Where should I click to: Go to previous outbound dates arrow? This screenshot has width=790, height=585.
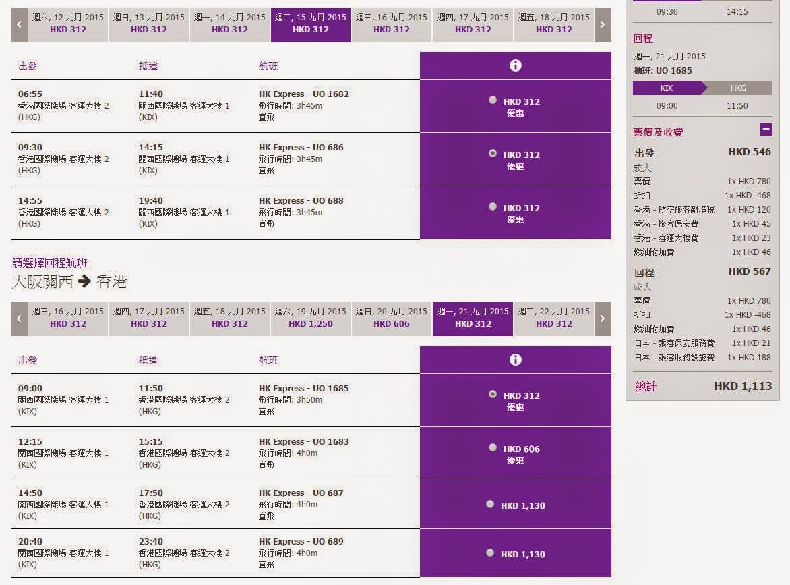(20, 25)
